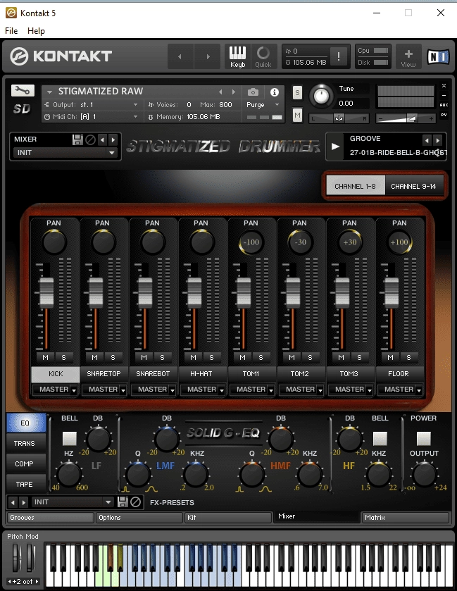Solo the HI-HAT channel
The image size is (457, 591).
(211, 357)
